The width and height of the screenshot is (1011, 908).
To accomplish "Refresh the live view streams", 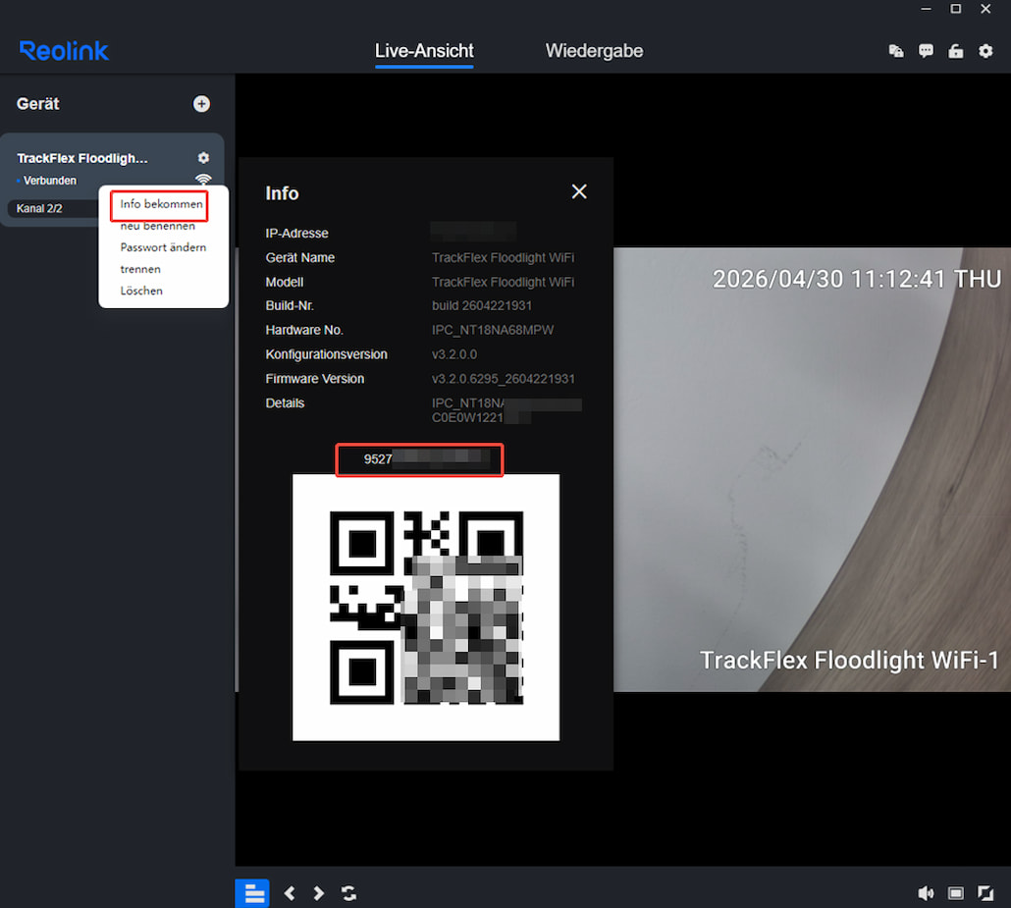I will (x=348, y=893).
